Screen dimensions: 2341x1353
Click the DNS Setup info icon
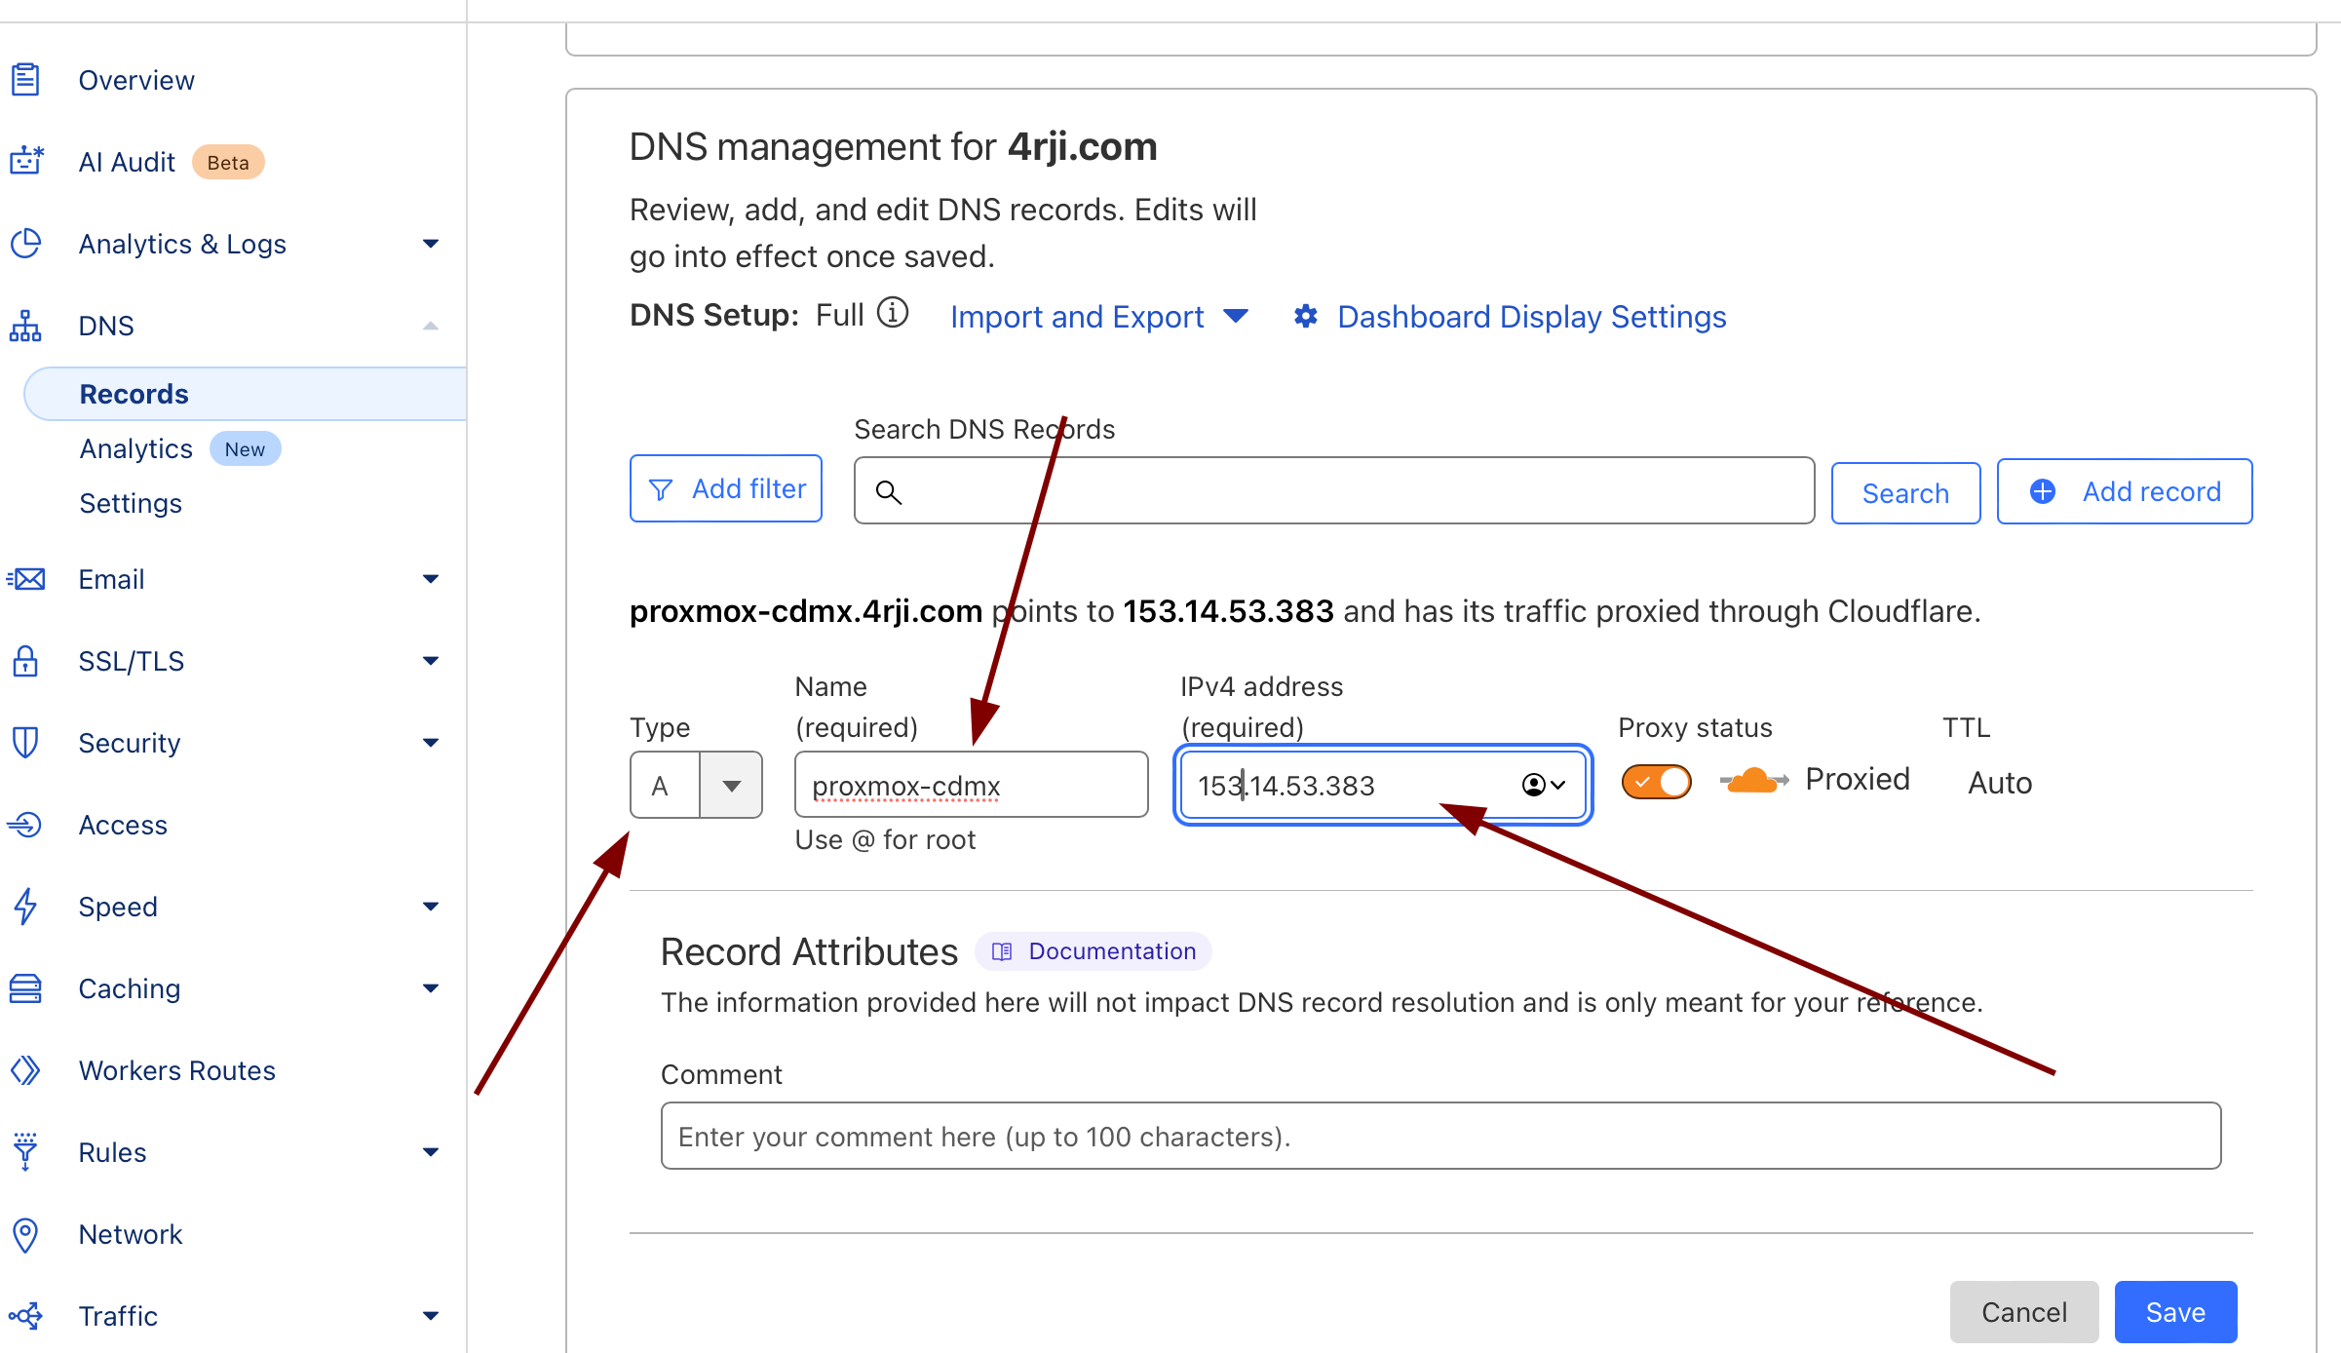coord(892,314)
